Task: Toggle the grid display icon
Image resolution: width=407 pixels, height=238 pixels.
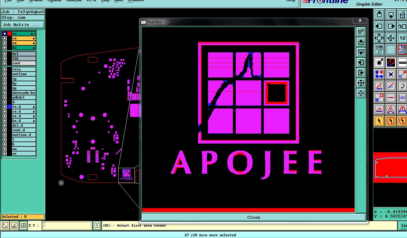Action: click(x=391, y=49)
